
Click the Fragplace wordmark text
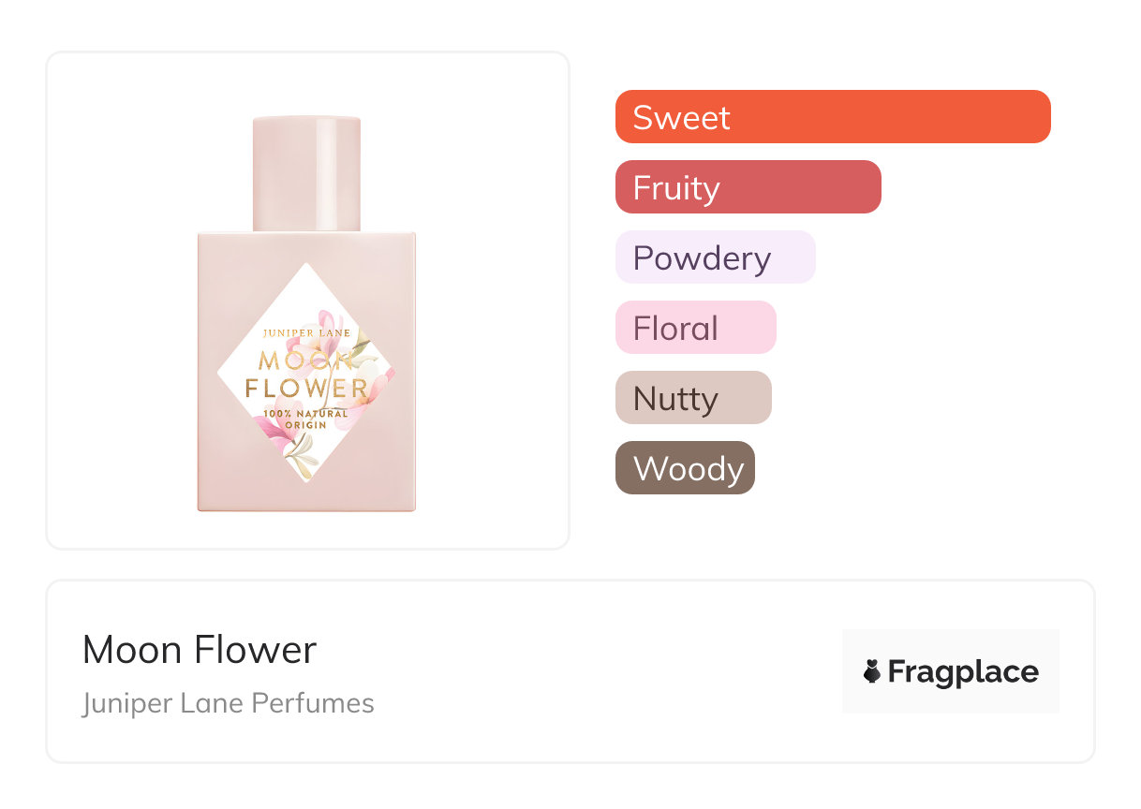pyautogui.click(x=962, y=671)
